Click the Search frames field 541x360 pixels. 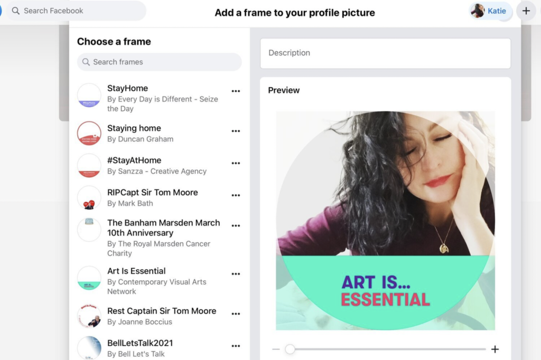click(x=160, y=62)
